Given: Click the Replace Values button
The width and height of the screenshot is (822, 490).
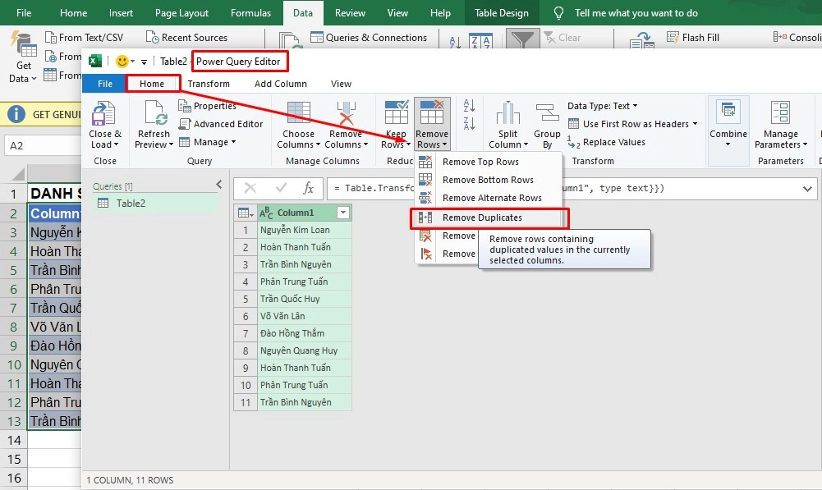Looking at the screenshot, I should pyautogui.click(x=613, y=142).
